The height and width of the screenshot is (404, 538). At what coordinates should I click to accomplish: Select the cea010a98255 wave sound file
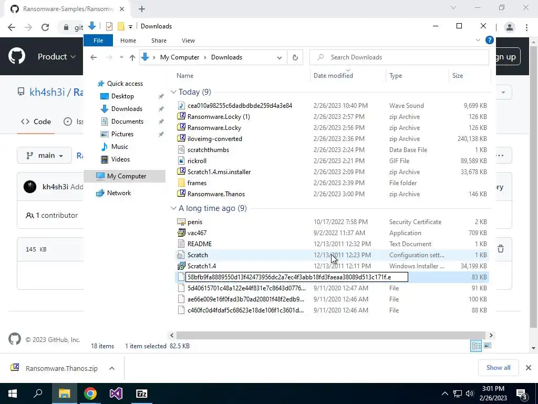click(240, 105)
